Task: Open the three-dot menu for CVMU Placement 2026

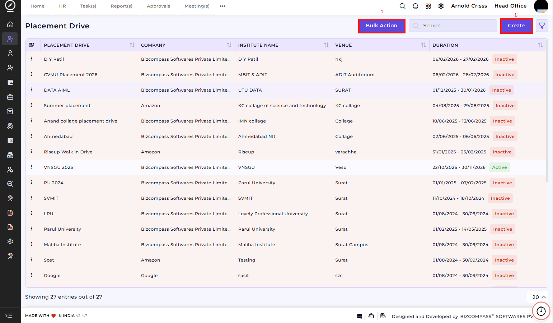Action: [x=31, y=74]
